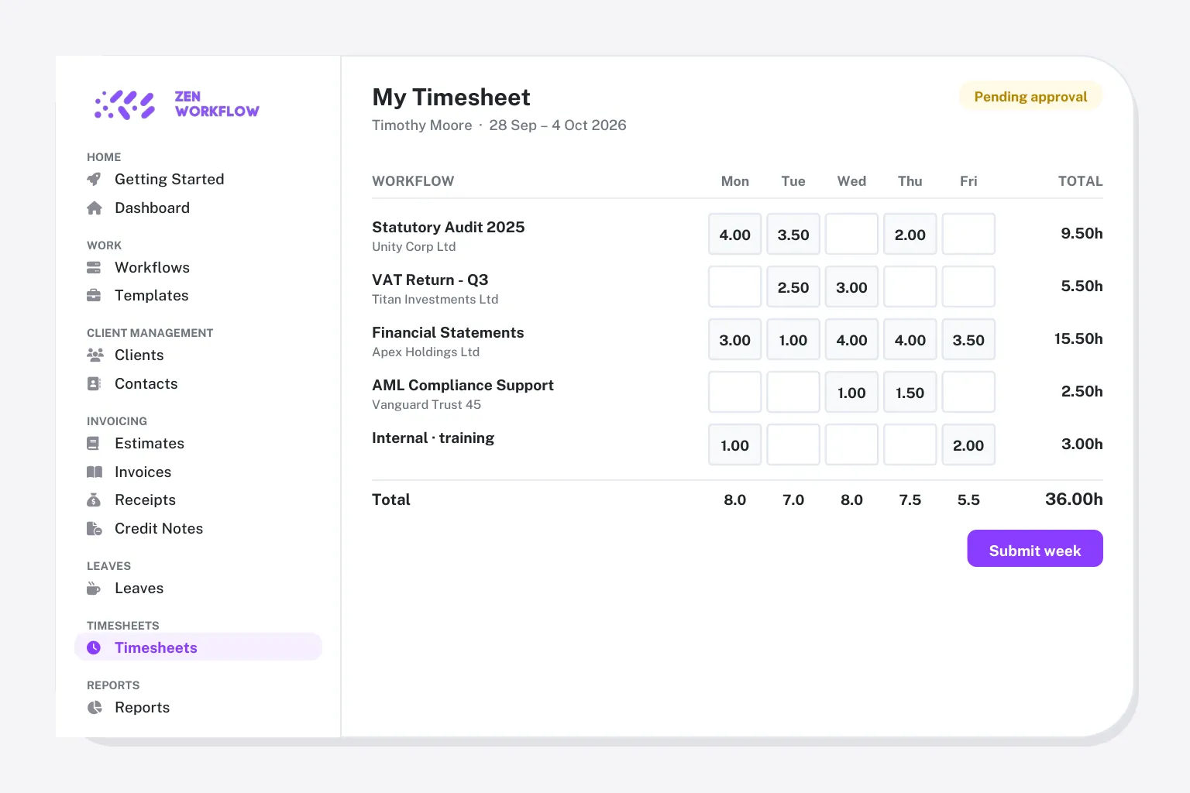Click the document icon beside Estimates
The image size is (1190, 793).
click(95, 444)
